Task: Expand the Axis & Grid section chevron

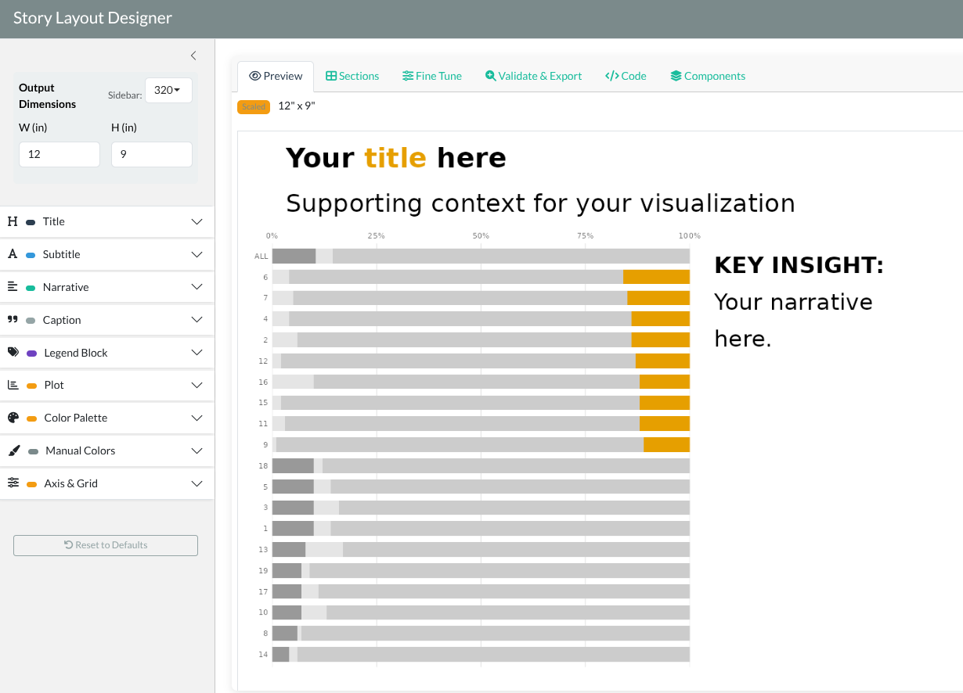Action: 197,483
